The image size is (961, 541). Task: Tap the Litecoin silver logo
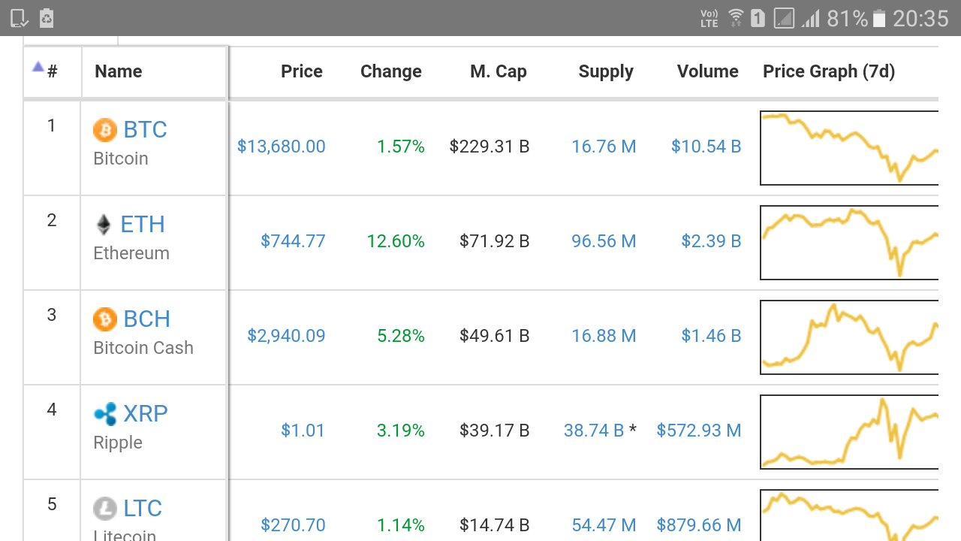105,509
